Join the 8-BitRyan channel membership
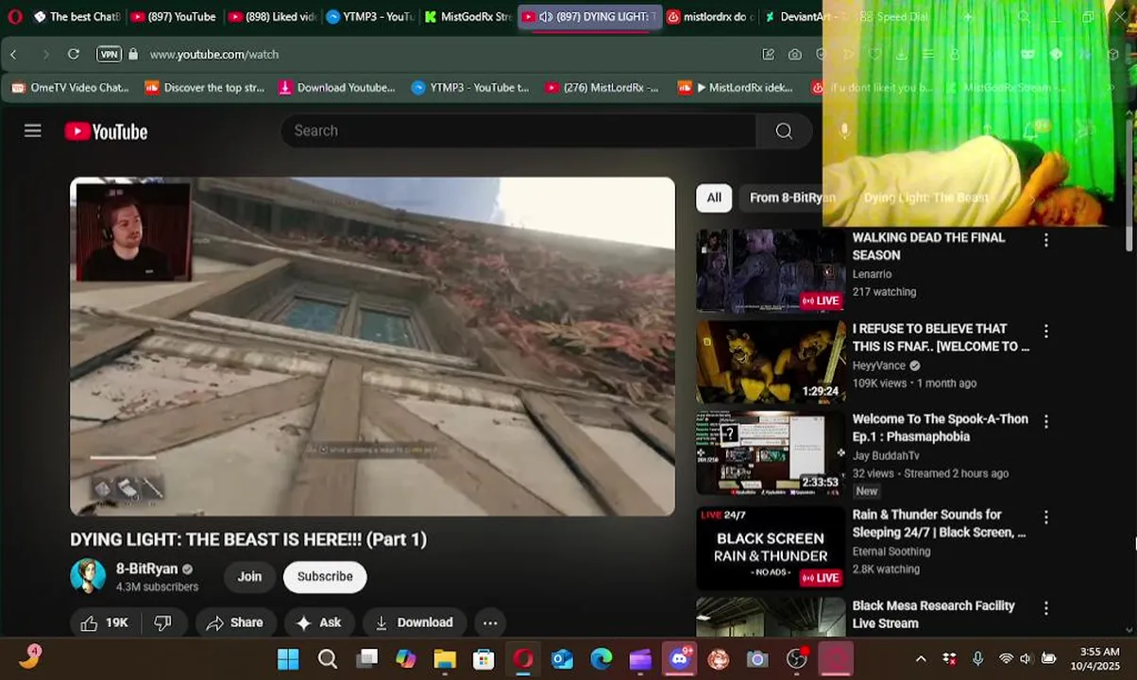1137x680 pixels. [249, 576]
